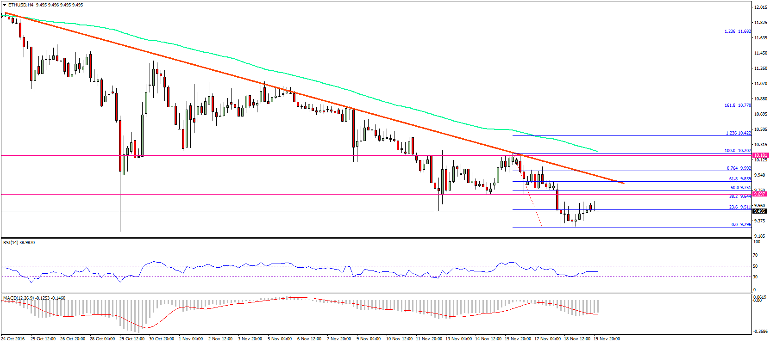
Task: Click the 29 Oct 12:00 time label
Action: tap(132, 339)
